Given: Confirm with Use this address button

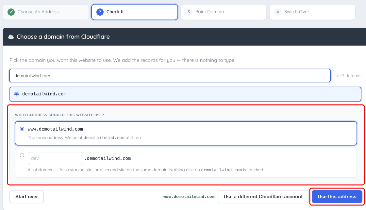Looking at the screenshot, I should tap(337, 197).
